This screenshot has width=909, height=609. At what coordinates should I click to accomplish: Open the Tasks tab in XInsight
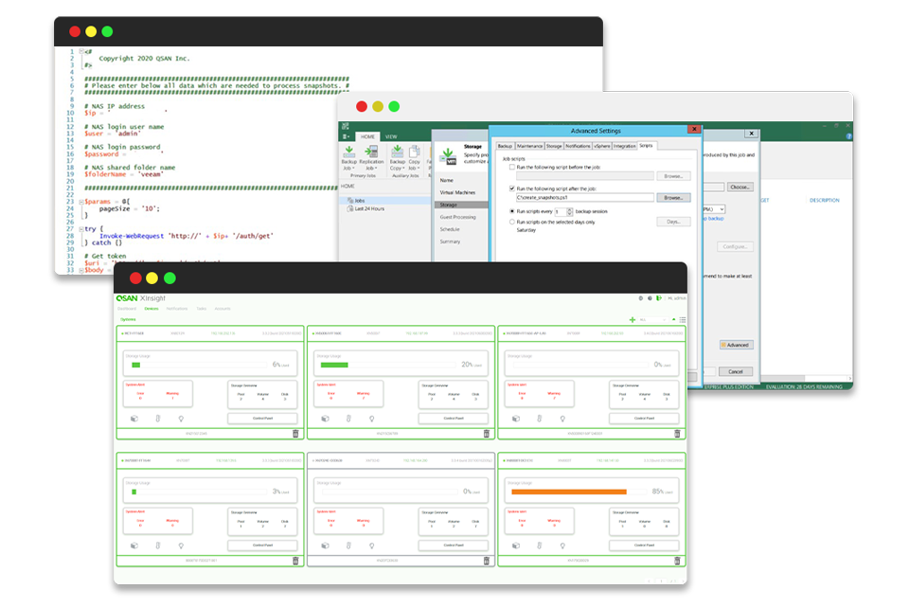(x=201, y=309)
